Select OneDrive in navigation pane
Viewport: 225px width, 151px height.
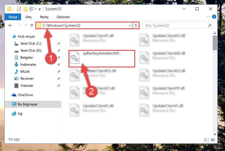tap(23, 95)
